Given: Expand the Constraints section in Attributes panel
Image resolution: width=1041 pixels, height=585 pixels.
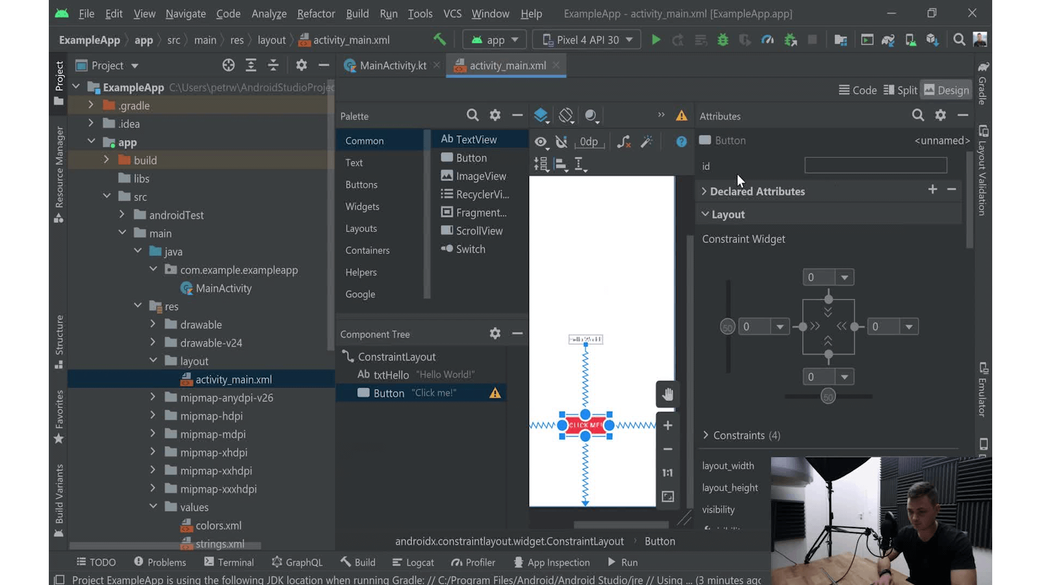Looking at the screenshot, I should click(705, 434).
